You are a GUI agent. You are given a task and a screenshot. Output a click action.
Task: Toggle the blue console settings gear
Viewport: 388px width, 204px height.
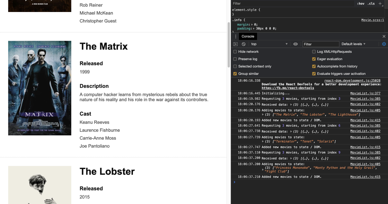pos(384,44)
